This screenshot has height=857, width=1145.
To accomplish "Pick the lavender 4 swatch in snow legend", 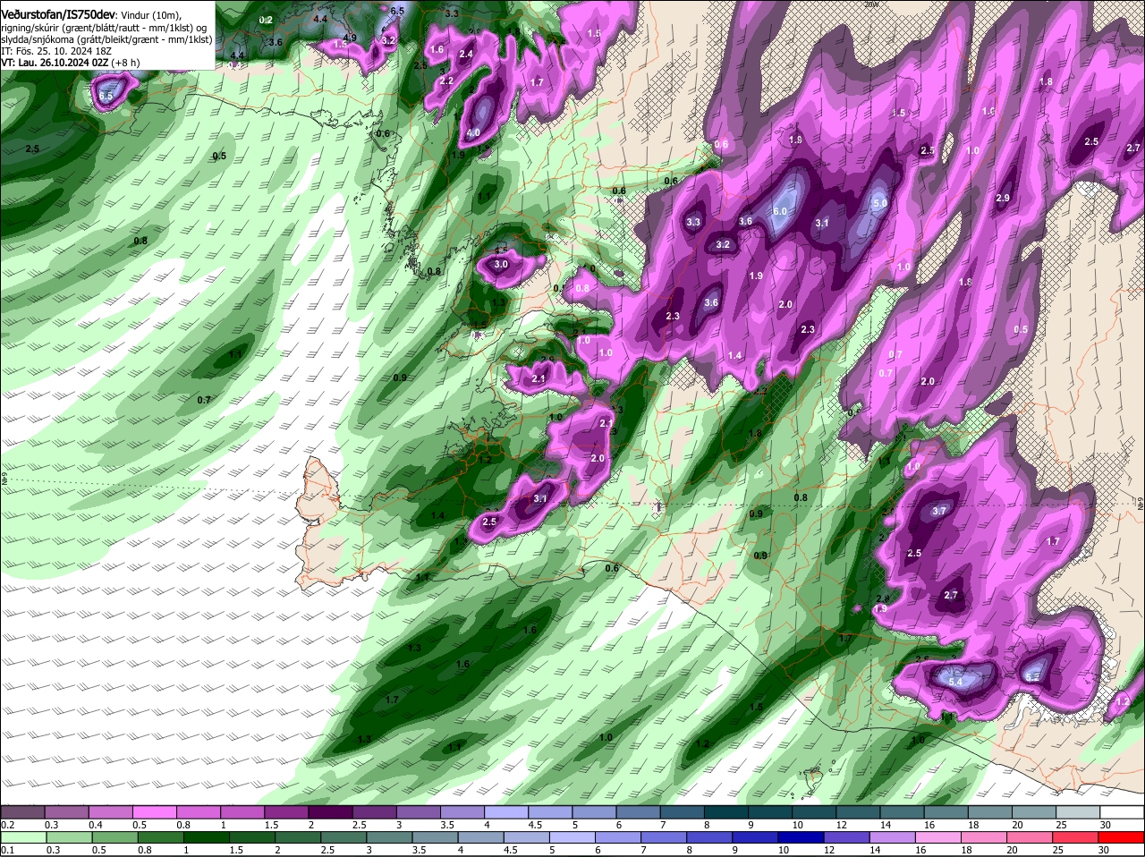I will (x=506, y=811).
